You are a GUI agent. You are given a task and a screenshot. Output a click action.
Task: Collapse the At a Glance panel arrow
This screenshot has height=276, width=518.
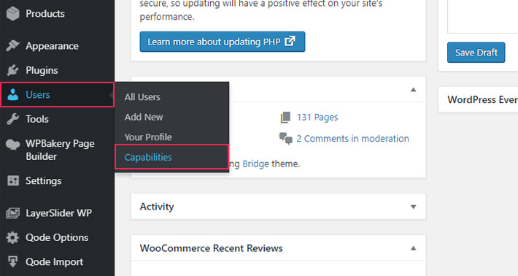click(413, 90)
